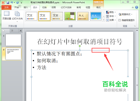Open the 幻灯片放映 (Slide Show) tab

[x=66, y=7]
